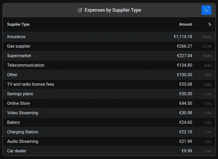Click the Expenses by Supplier Type title

tap(113, 10)
